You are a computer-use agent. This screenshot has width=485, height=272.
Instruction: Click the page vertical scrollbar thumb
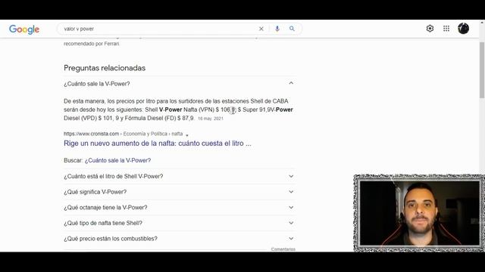pos(482,70)
